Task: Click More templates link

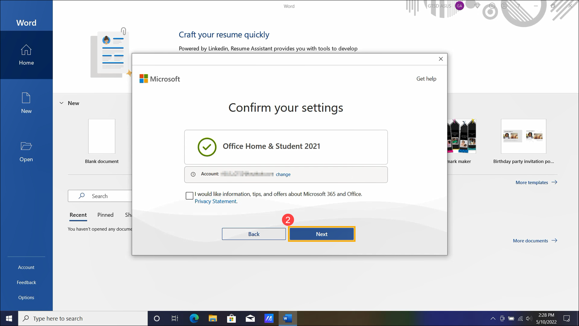Action: pos(536,183)
